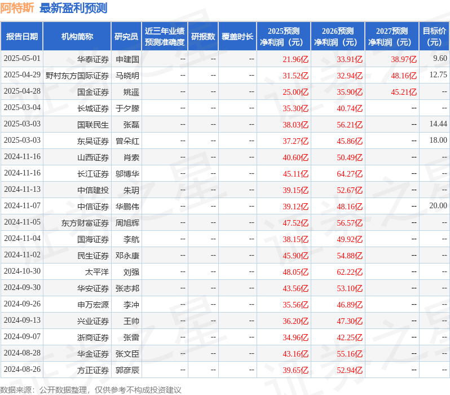Click the 64.27亿 forecast value

[350, 174]
